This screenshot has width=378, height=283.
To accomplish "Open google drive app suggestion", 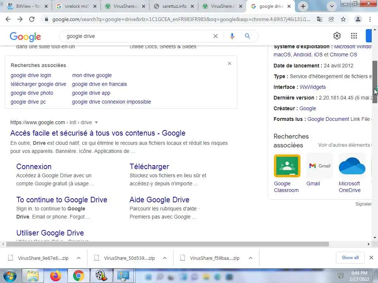I will tap(91, 93).
